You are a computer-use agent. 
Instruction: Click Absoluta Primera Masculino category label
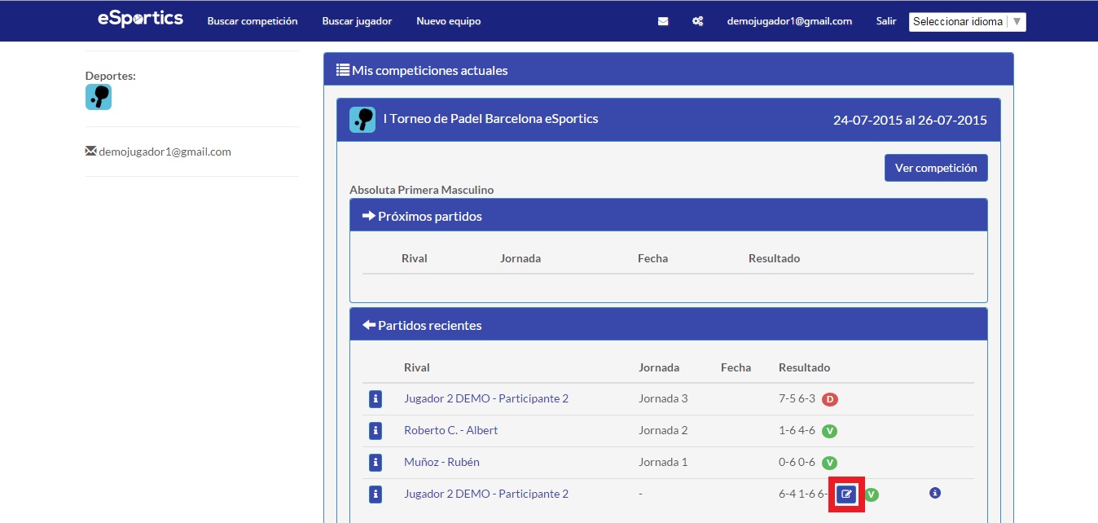pyautogui.click(x=422, y=190)
